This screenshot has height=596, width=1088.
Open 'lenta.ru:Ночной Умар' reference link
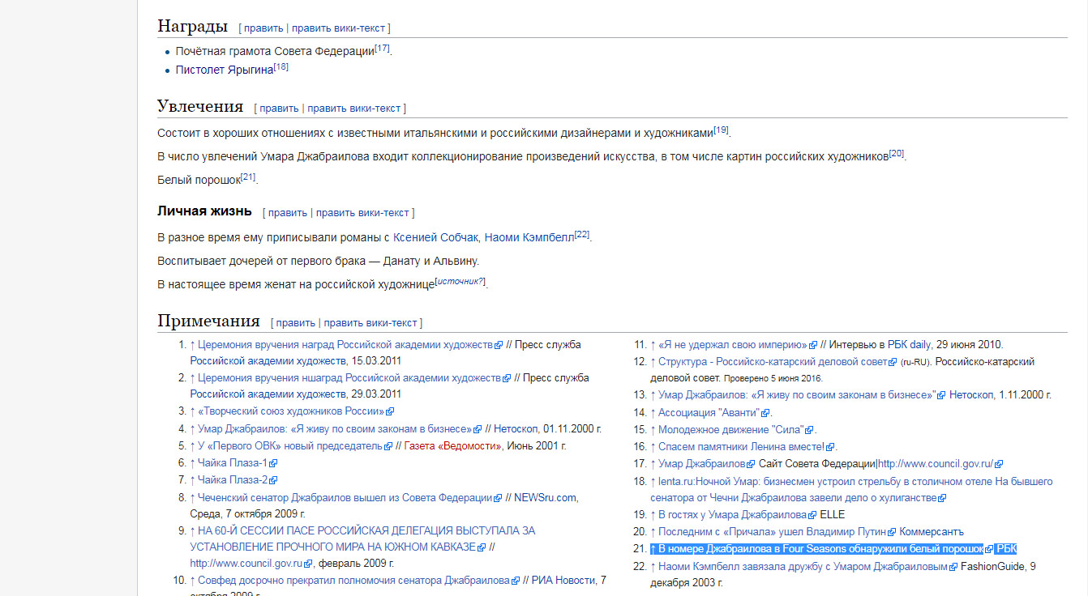(x=851, y=489)
